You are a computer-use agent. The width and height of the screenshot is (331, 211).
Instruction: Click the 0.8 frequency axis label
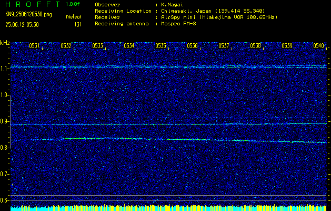pyautogui.click(x=4, y=148)
